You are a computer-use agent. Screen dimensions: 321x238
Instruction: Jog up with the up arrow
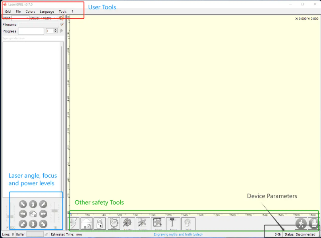tap(33, 204)
